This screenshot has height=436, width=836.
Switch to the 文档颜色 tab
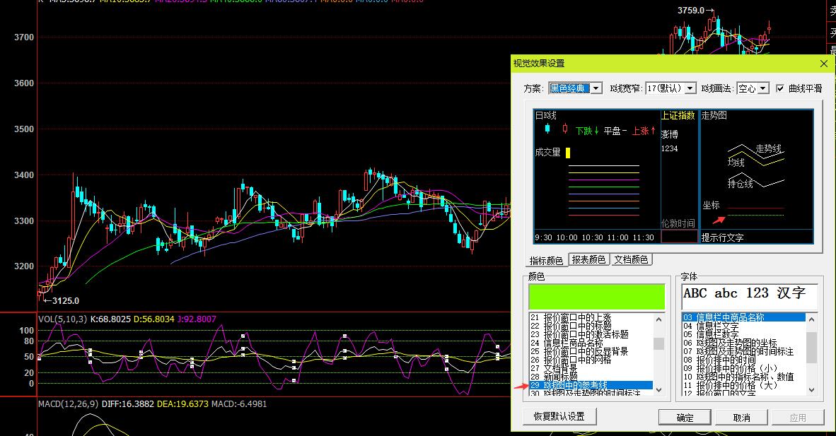coord(631,260)
